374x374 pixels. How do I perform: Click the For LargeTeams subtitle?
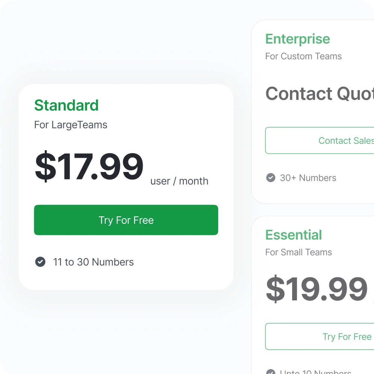71,125
